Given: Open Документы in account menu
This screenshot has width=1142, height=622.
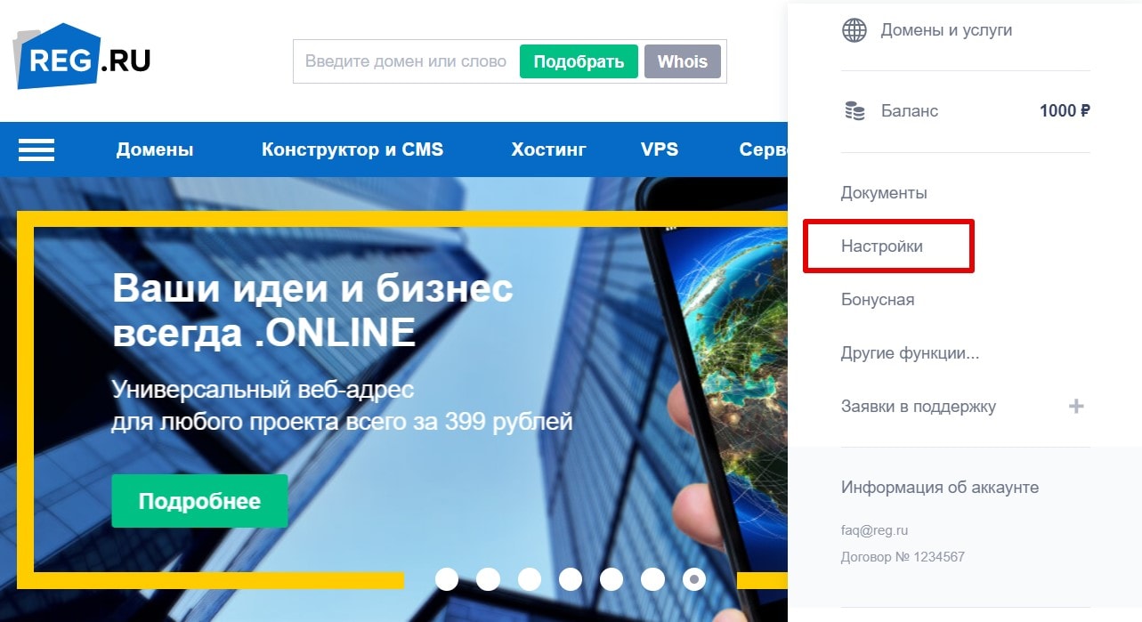Looking at the screenshot, I should 884,193.
